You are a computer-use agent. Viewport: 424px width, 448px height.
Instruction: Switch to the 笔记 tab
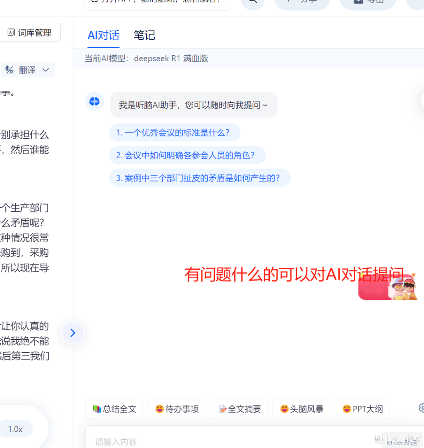point(144,35)
